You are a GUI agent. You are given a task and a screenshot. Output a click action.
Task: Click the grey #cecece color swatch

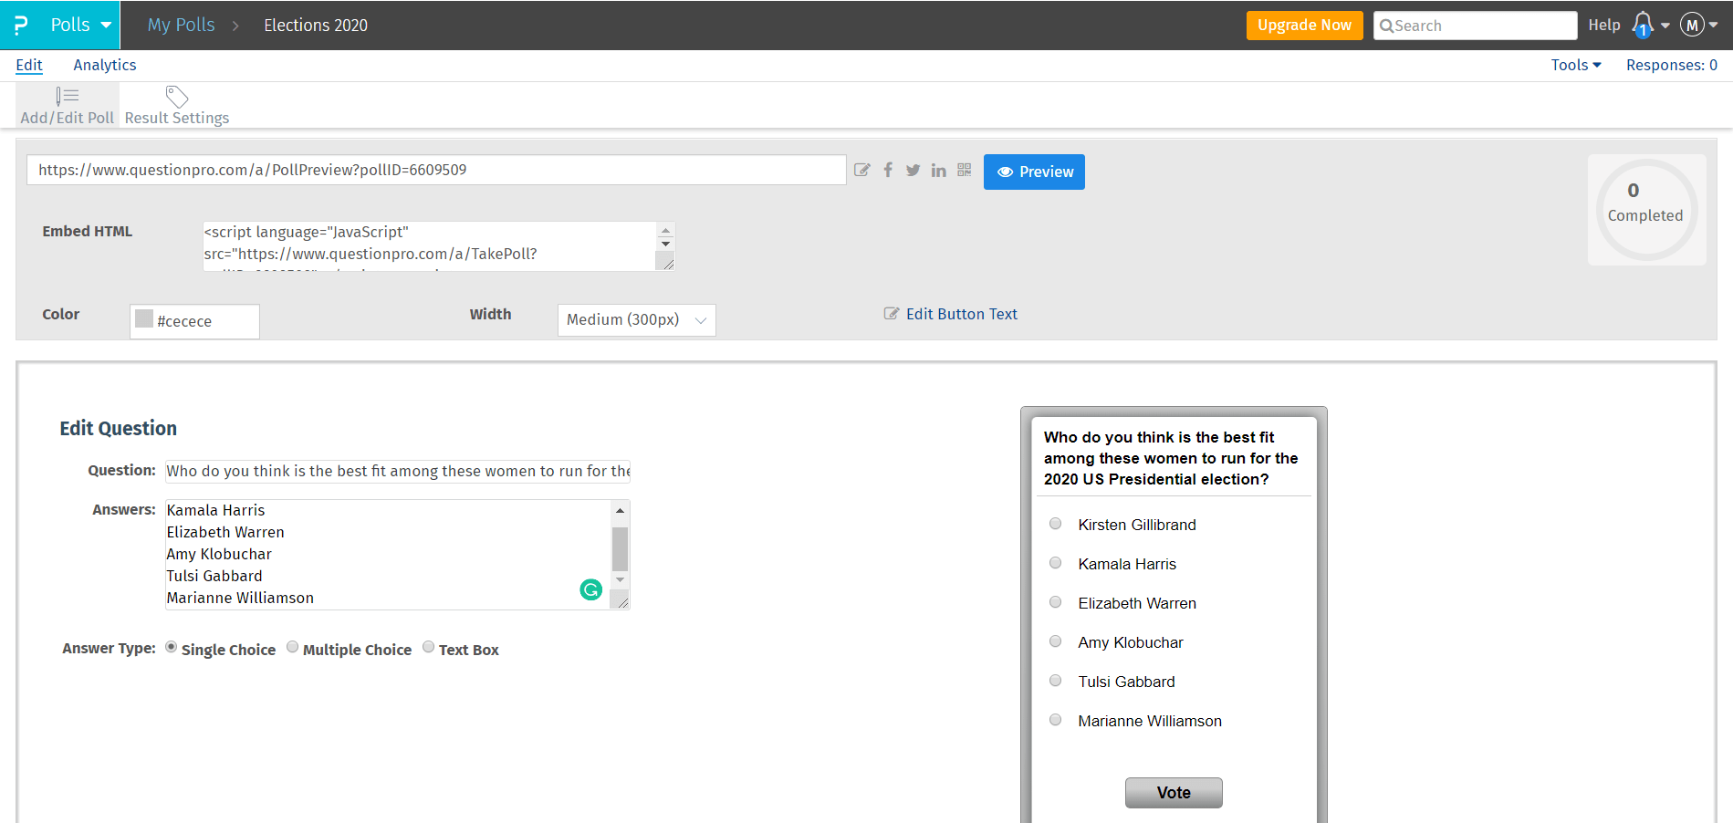tap(144, 318)
